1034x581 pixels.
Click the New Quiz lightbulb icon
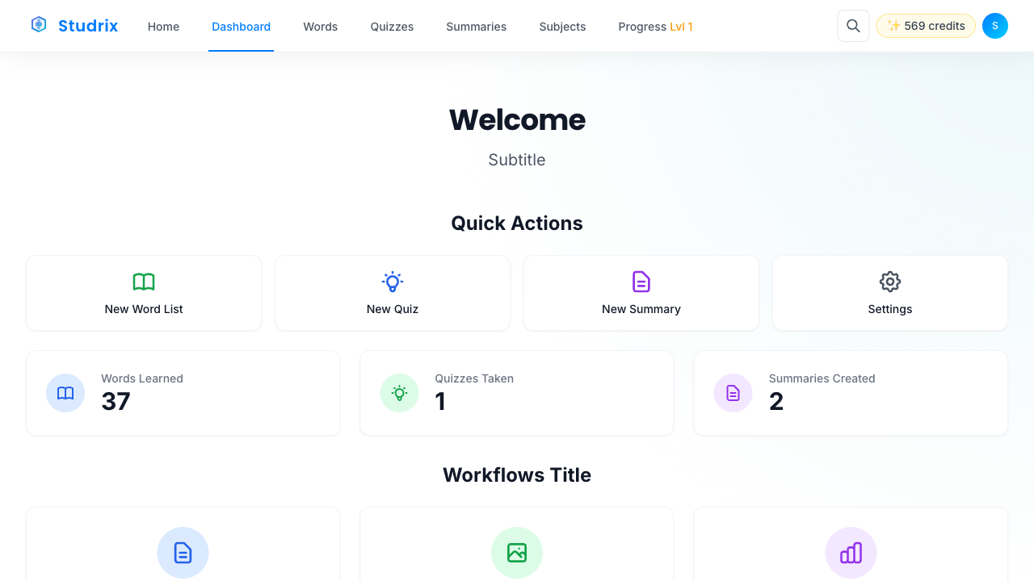click(x=392, y=282)
